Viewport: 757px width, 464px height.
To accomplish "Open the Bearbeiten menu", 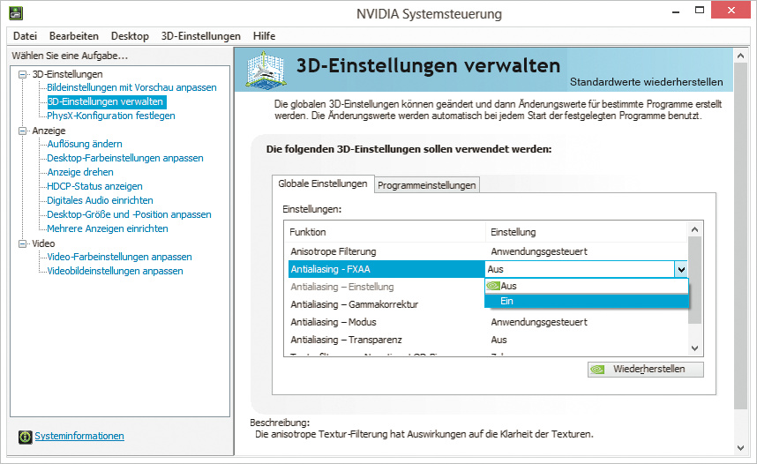I will [x=74, y=36].
